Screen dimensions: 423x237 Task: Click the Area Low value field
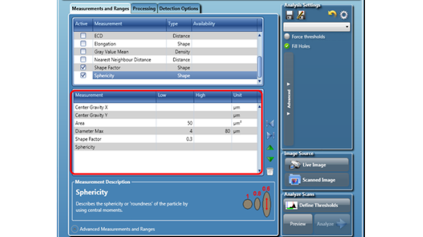click(174, 123)
